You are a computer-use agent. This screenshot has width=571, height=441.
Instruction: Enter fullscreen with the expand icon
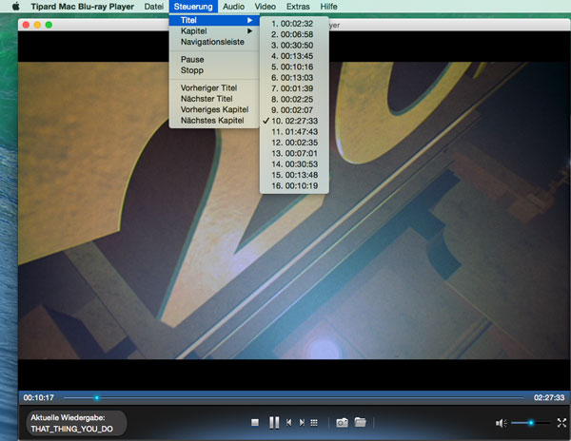click(561, 422)
